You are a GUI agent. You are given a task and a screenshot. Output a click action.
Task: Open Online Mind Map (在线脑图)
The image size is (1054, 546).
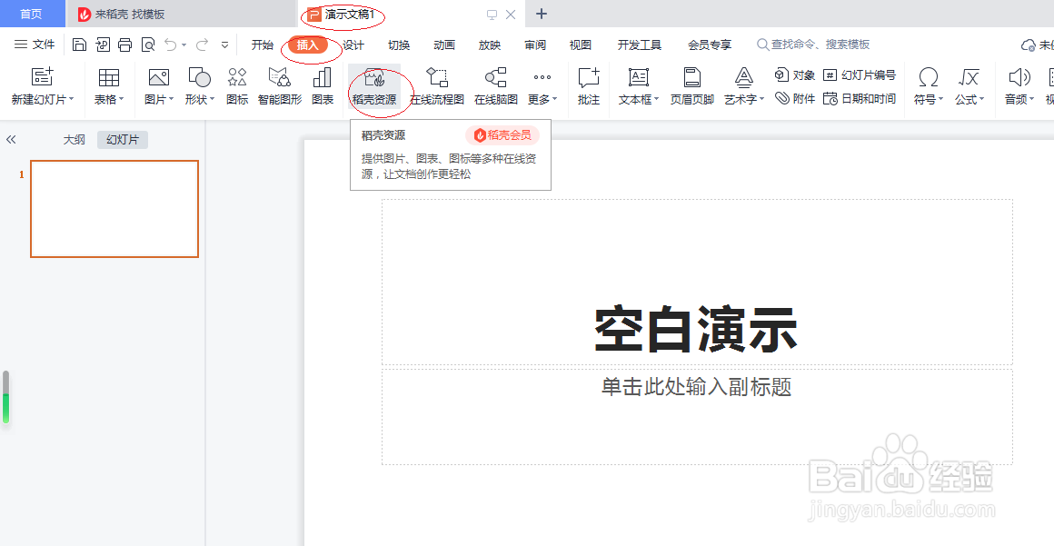tap(496, 85)
